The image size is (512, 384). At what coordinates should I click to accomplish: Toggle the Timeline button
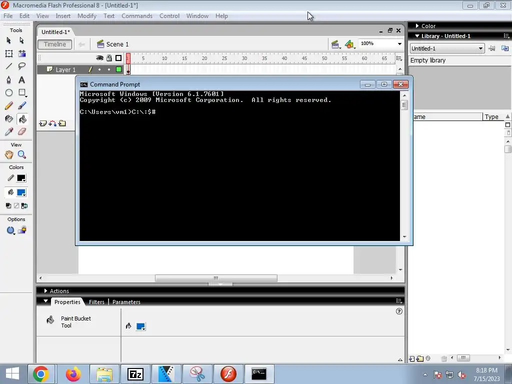point(55,44)
